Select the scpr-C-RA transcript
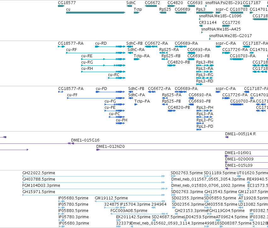This screenshot has width=268, height=228. (219, 47)
